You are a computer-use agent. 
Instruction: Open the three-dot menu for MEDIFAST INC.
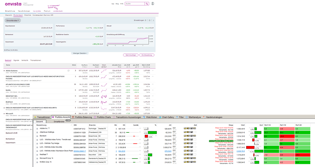click(153, 96)
